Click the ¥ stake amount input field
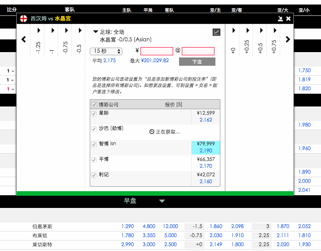Image resolution: width=321 pixels, height=251 pixels. coord(157,51)
